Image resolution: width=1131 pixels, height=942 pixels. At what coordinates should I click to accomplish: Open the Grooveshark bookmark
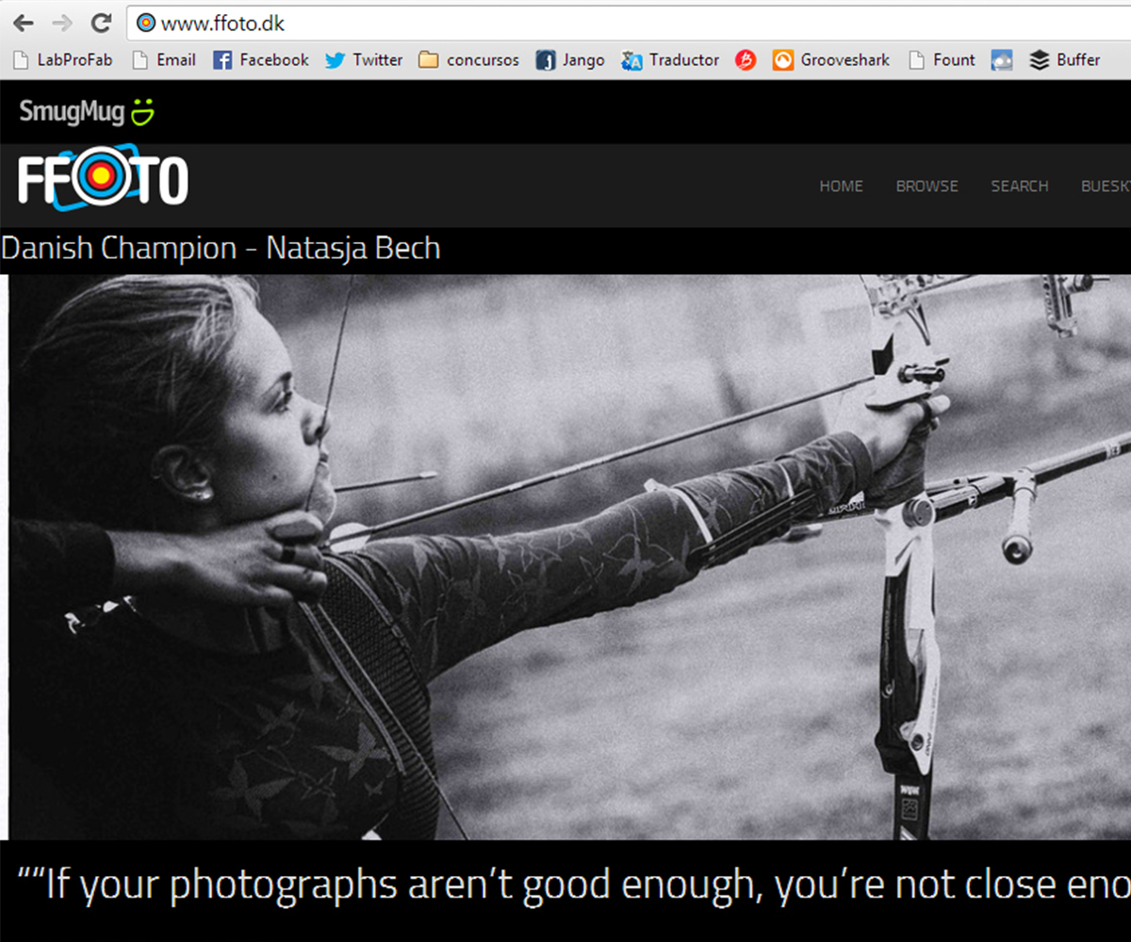coord(831,60)
